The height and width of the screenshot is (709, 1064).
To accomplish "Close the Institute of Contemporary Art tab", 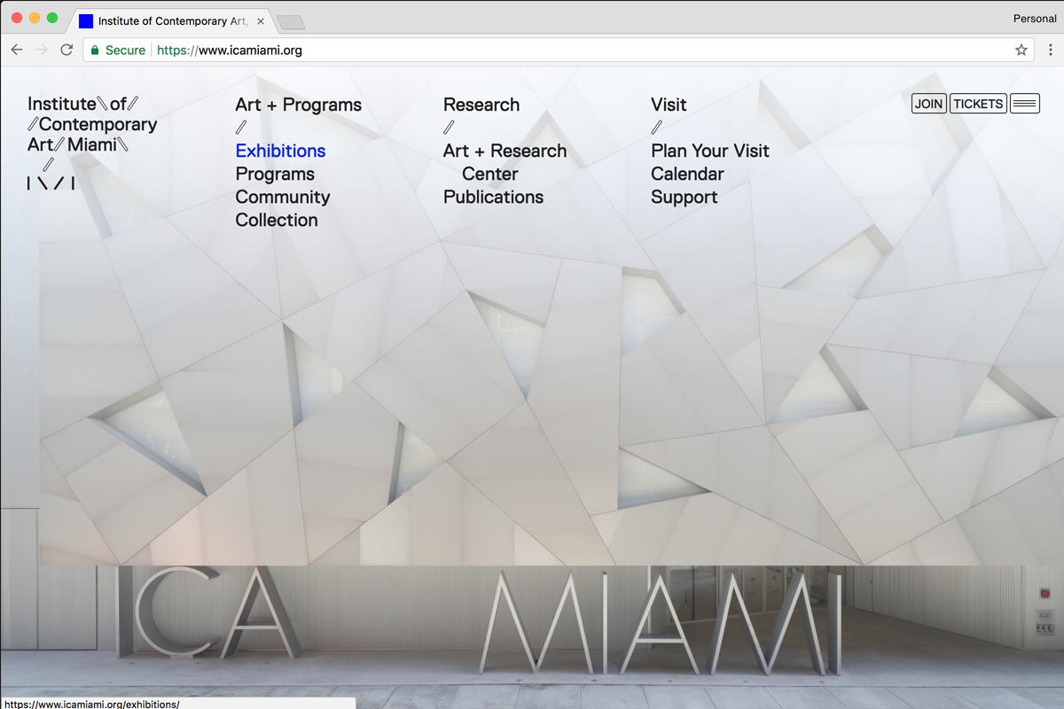I will point(261,20).
